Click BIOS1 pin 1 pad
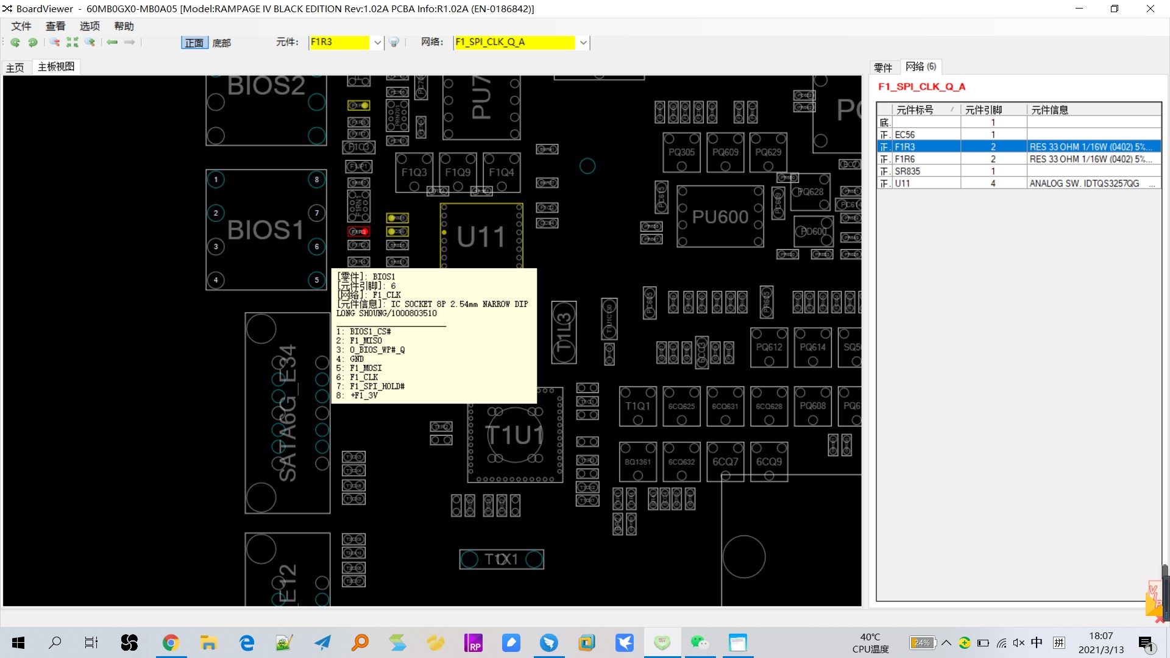This screenshot has width=1170, height=658. 216,179
